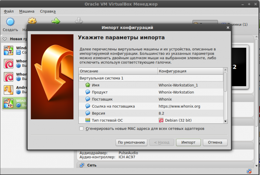Click the Whonix-Workstation product value
The width and height of the screenshot is (260, 175).
pyautogui.click(x=176, y=92)
